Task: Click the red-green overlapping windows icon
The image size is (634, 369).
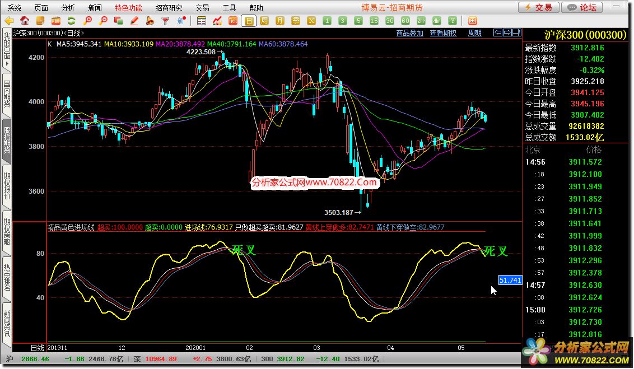Action: pyautogui.click(x=119, y=21)
